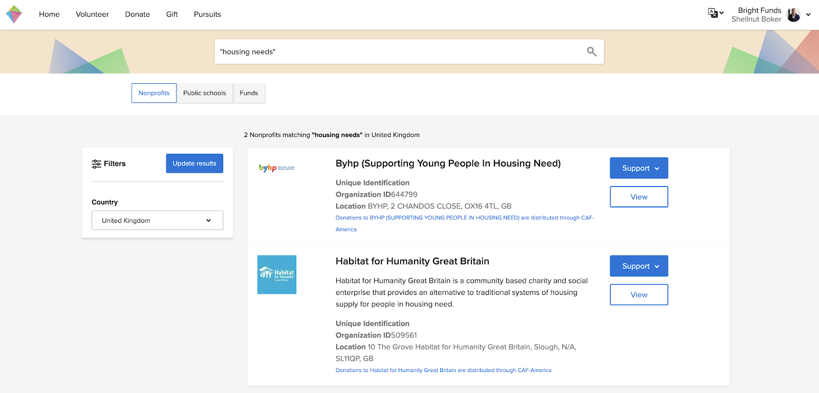Screen dimensions: 819x393
Task: Expand the account menu chevron
Action: (808, 15)
